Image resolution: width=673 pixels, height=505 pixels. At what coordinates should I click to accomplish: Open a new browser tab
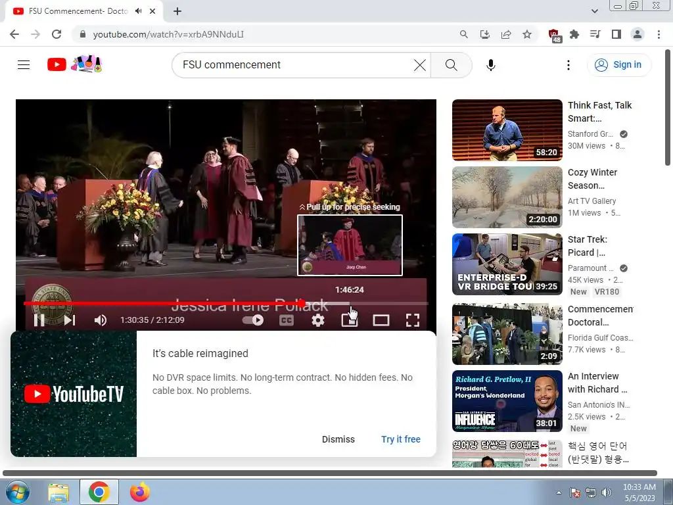tap(177, 11)
